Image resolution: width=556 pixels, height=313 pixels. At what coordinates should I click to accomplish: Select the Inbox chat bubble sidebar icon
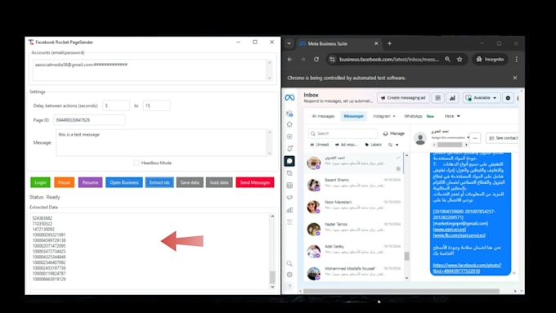(x=289, y=161)
